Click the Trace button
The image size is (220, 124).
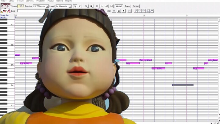point(127,6)
